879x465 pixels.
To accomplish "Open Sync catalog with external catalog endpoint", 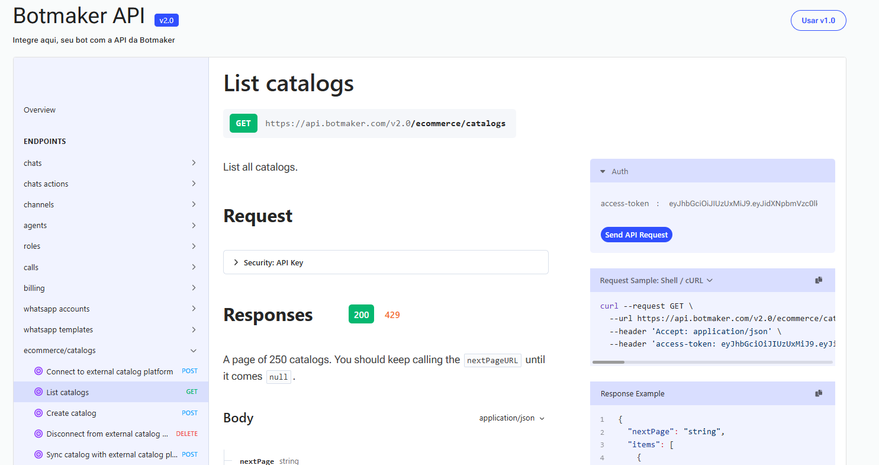I will (111, 454).
